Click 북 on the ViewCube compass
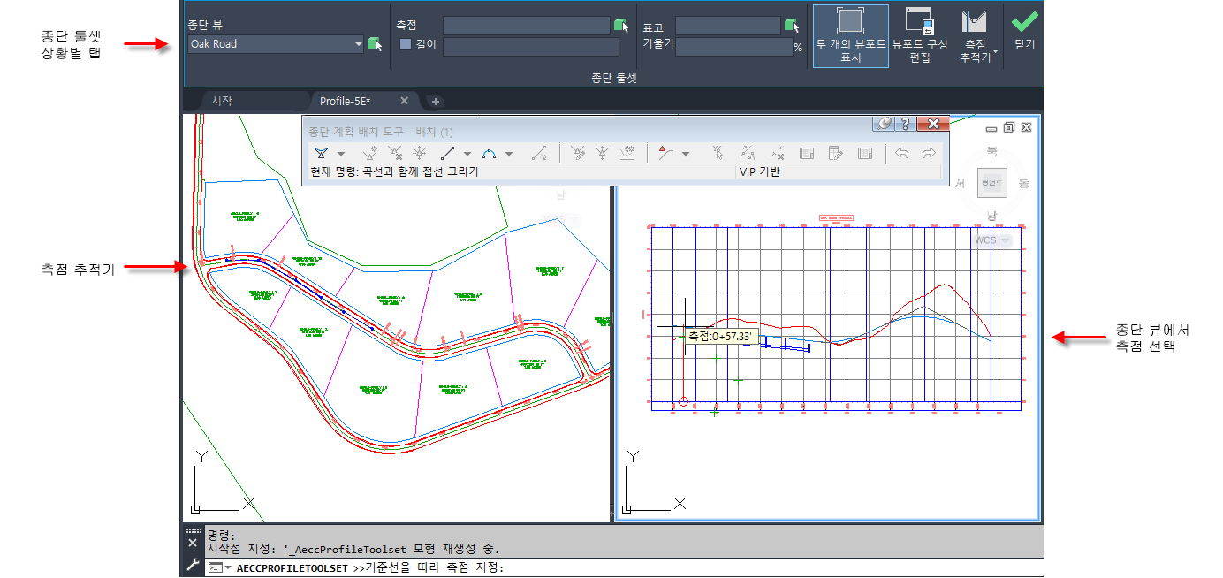The height and width of the screenshot is (578, 1223). coord(991,151)
